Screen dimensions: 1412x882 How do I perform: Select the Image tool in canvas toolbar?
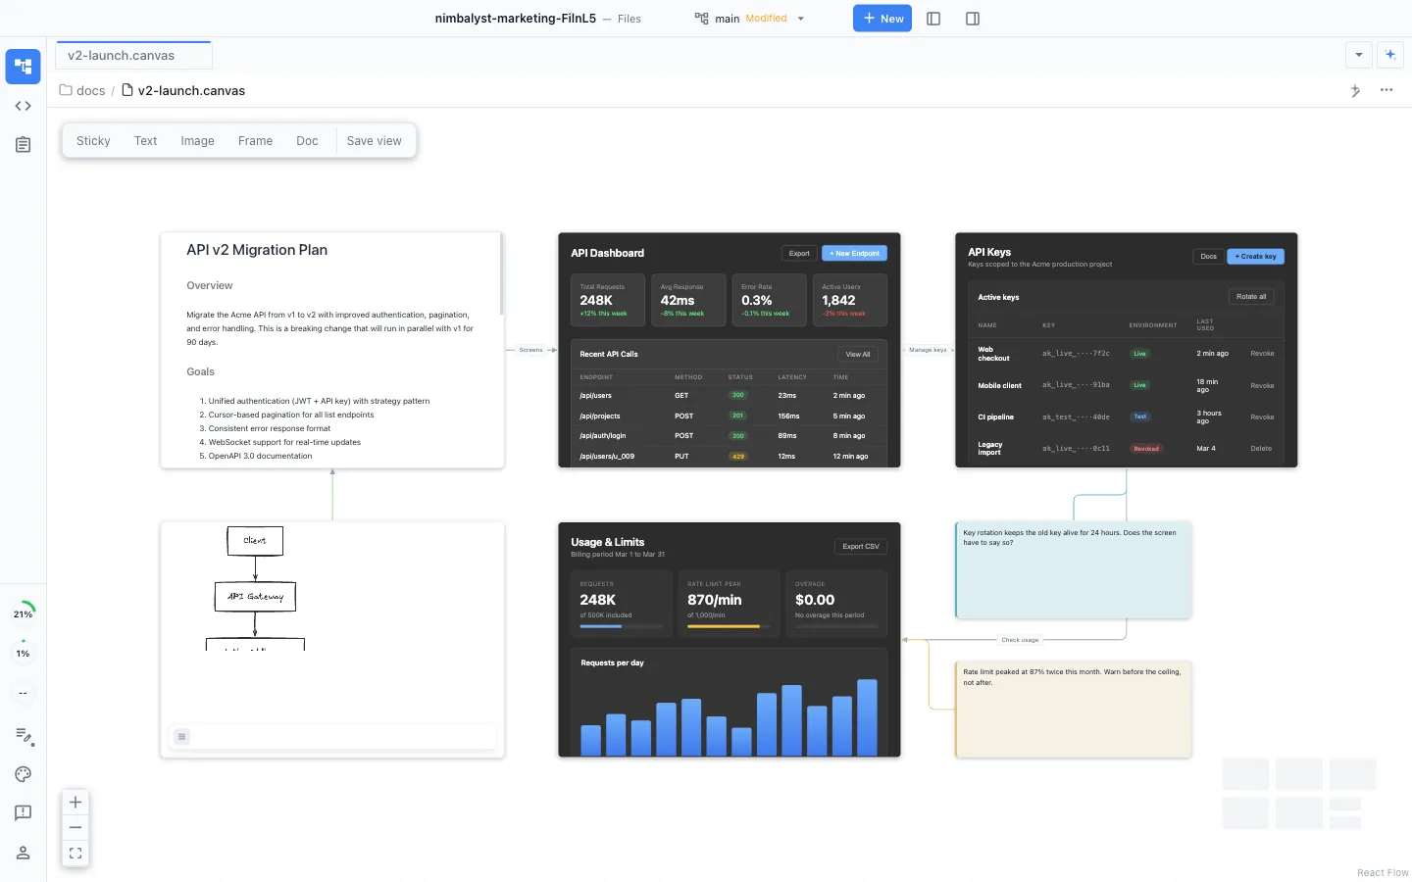[x=197, y=141]
